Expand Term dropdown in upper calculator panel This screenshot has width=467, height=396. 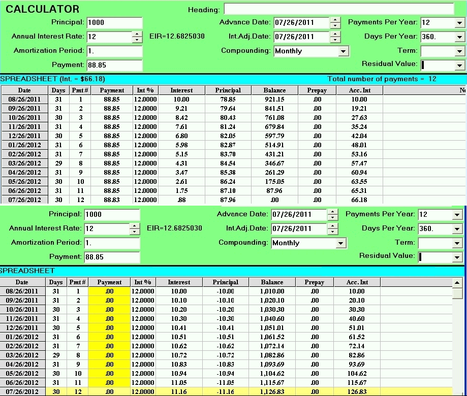point(459,51)
